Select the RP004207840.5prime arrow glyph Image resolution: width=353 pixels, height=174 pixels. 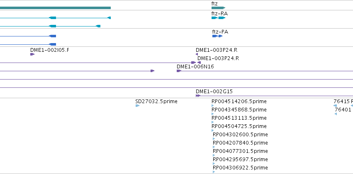tap(214, 147)
